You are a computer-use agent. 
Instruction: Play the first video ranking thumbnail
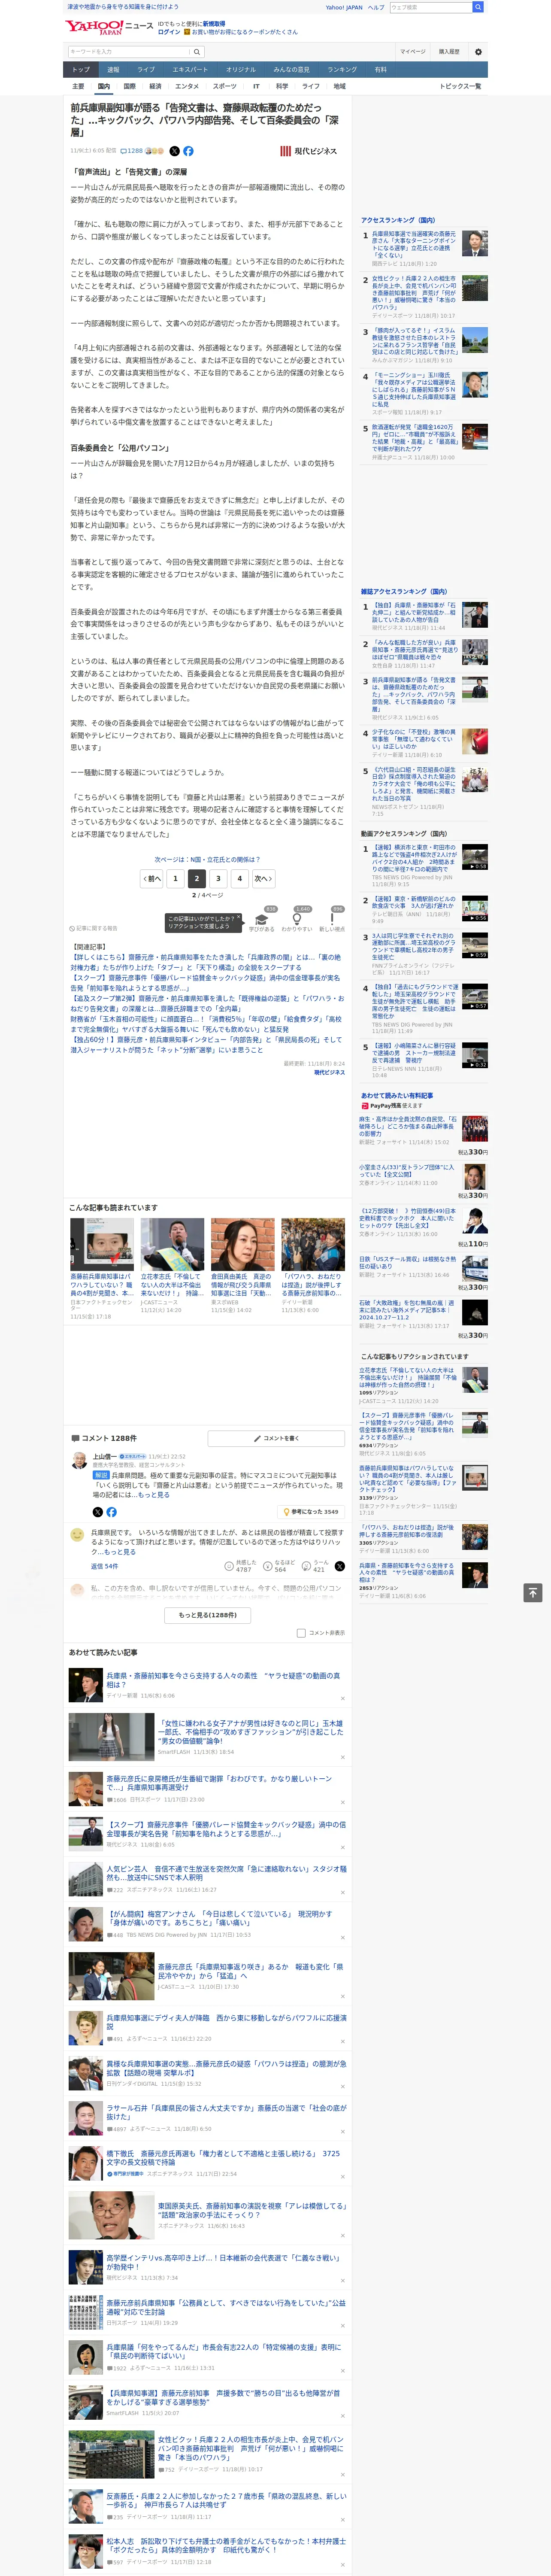[x=474, y=857]
